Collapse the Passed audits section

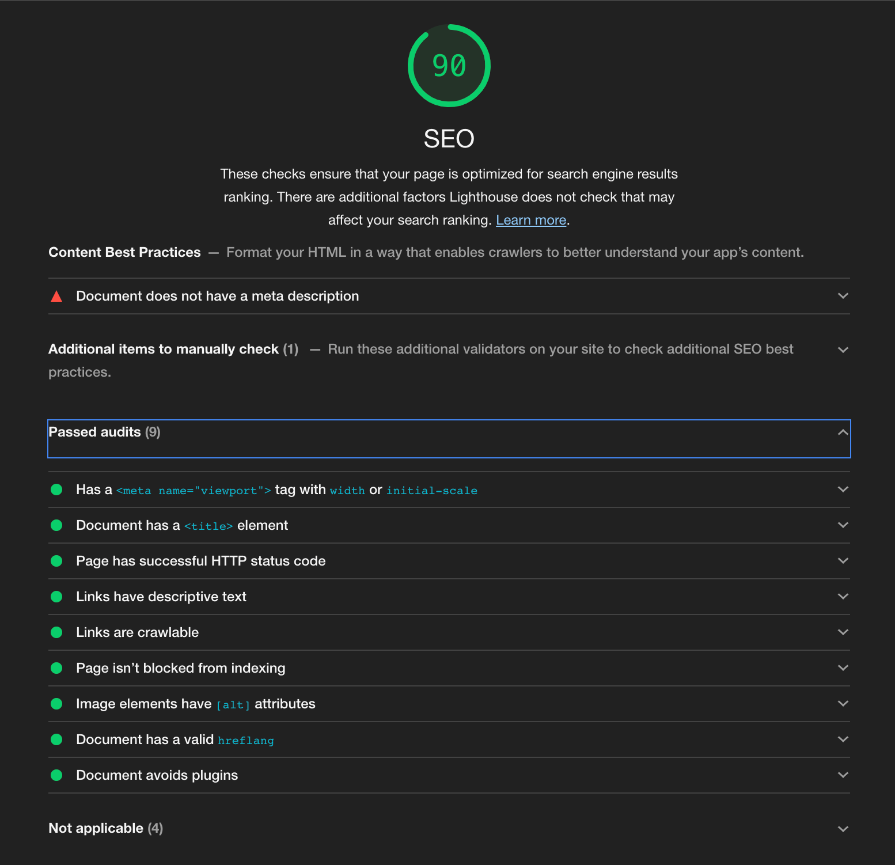click(843, 433)
